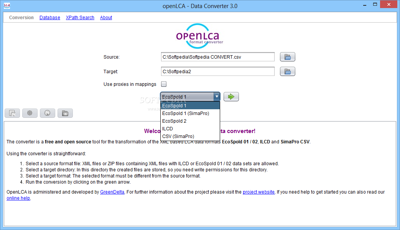Screen dimensions: 400x230
Task: Choose ILCD format option
Action: coord(190,128)
